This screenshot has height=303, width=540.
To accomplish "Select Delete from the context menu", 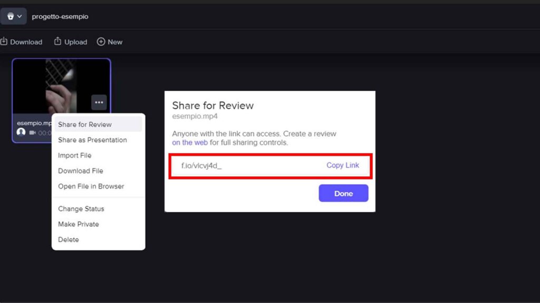I will click(x=67, y=239).
